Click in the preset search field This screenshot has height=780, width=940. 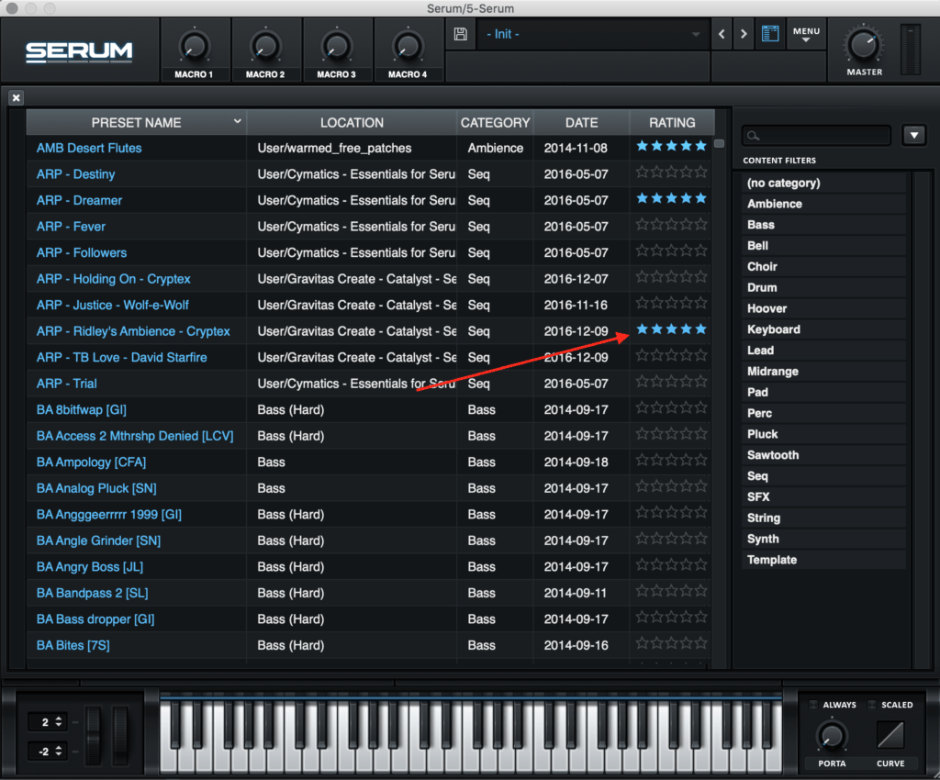click(x=816, y=136)
